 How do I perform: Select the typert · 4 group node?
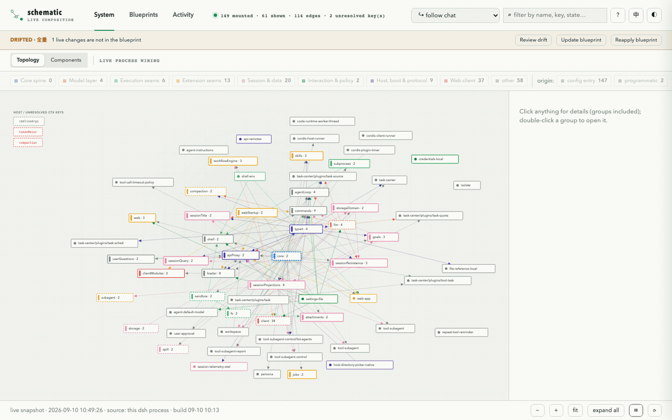click(x=306, y=229)
